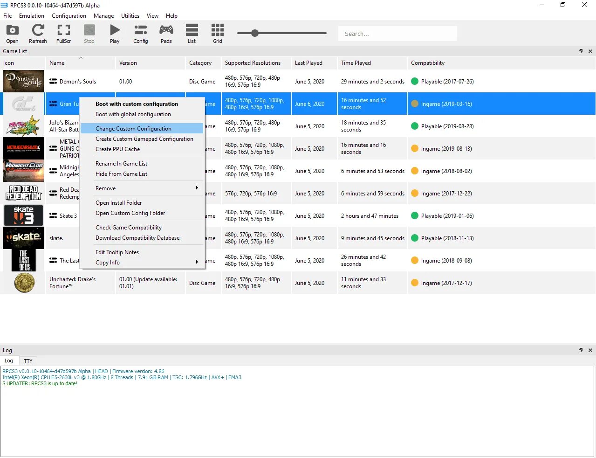
Task: Choose Change Custom Configuration
Action: (x=142, y=129)
